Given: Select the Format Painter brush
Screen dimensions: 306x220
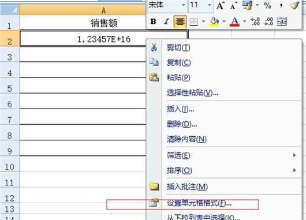Looking at the screenshot, I should pyautogui.click(x=294, y=5).
